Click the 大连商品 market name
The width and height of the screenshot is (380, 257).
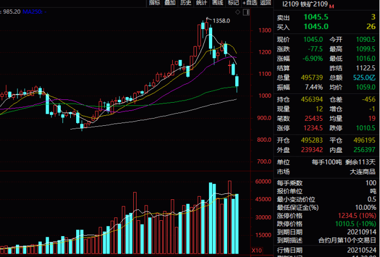point(363,172)
